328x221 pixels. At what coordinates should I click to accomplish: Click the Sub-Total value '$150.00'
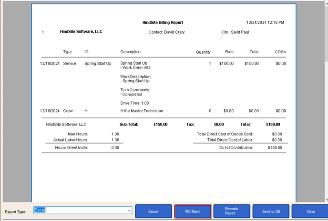[x=161, y=125]
